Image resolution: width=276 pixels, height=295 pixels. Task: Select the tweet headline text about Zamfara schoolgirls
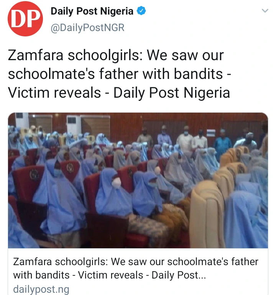(x=120, y=74)
